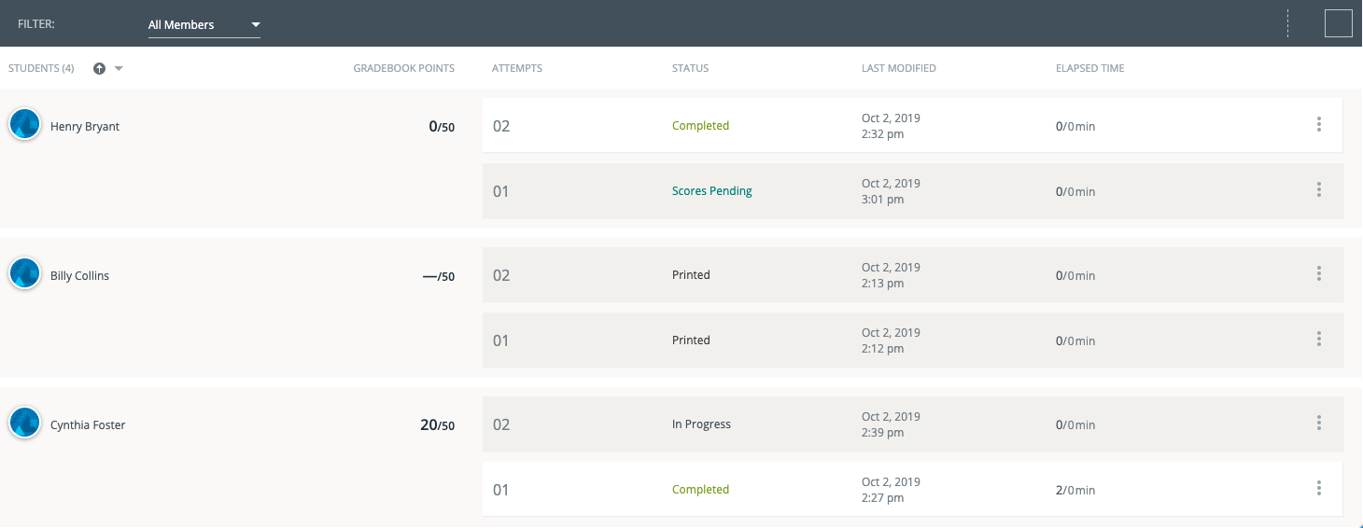Click Completed status on Cynthia Foster's attempt 01

[700, 490]
